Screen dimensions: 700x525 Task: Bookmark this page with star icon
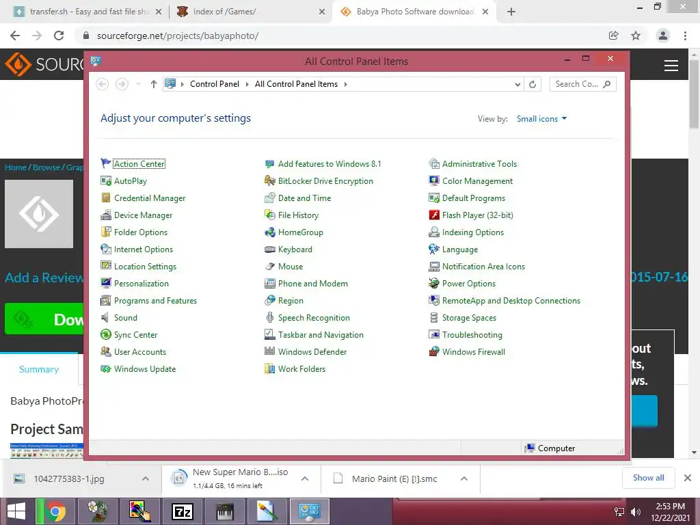click(x=636, y=36)
